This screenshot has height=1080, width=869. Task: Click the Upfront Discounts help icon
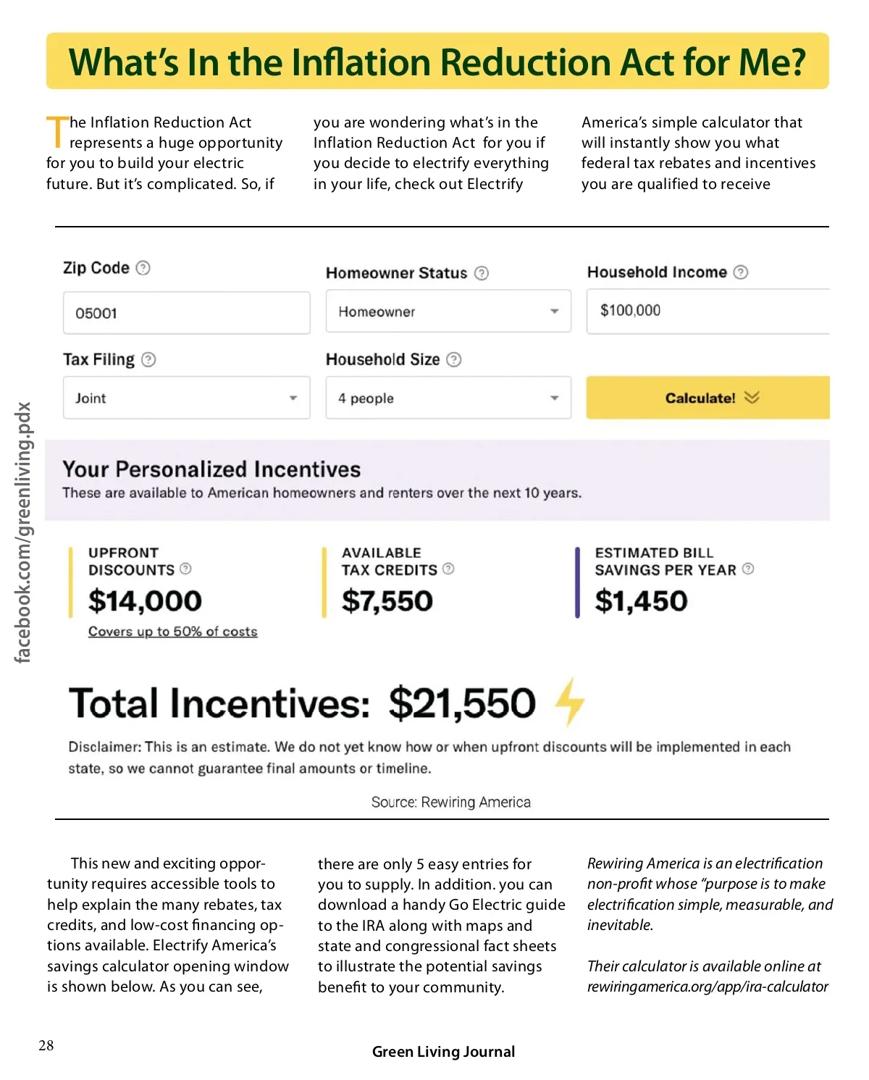(x=185, y=569)
